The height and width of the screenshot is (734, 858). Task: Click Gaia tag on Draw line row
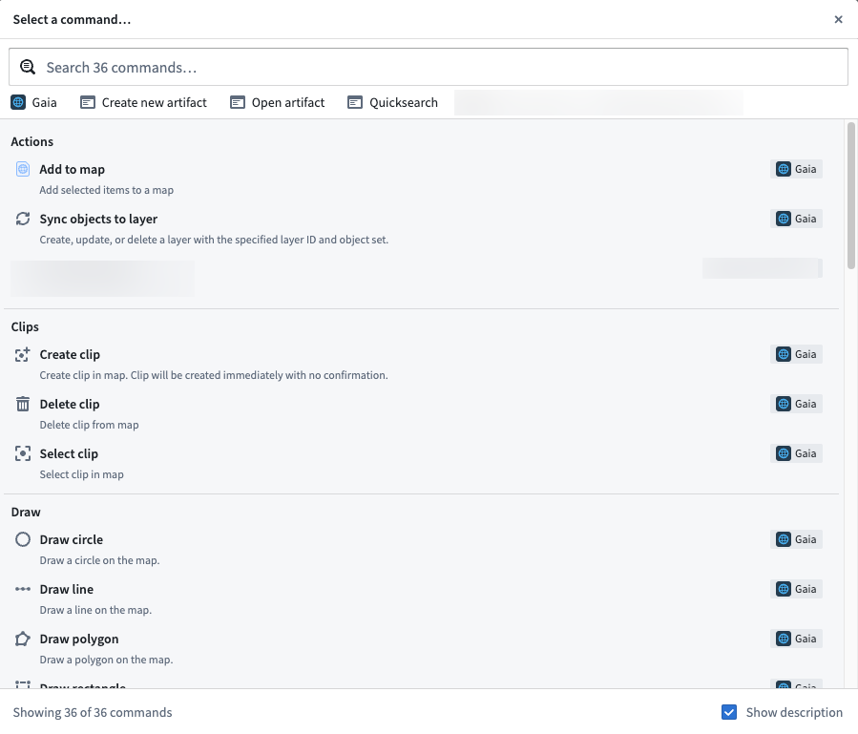796,589
